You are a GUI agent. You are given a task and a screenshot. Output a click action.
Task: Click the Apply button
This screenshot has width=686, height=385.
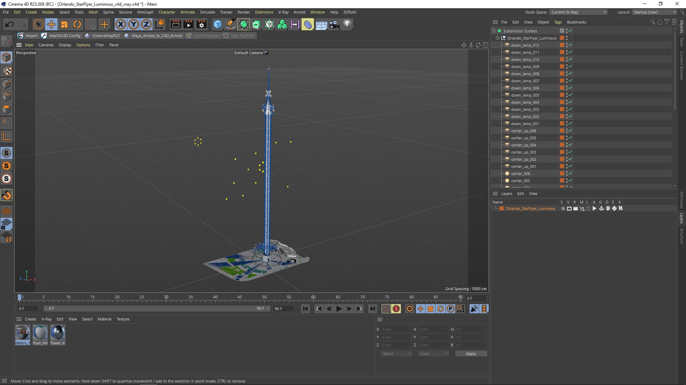click(x=471, y=354)
